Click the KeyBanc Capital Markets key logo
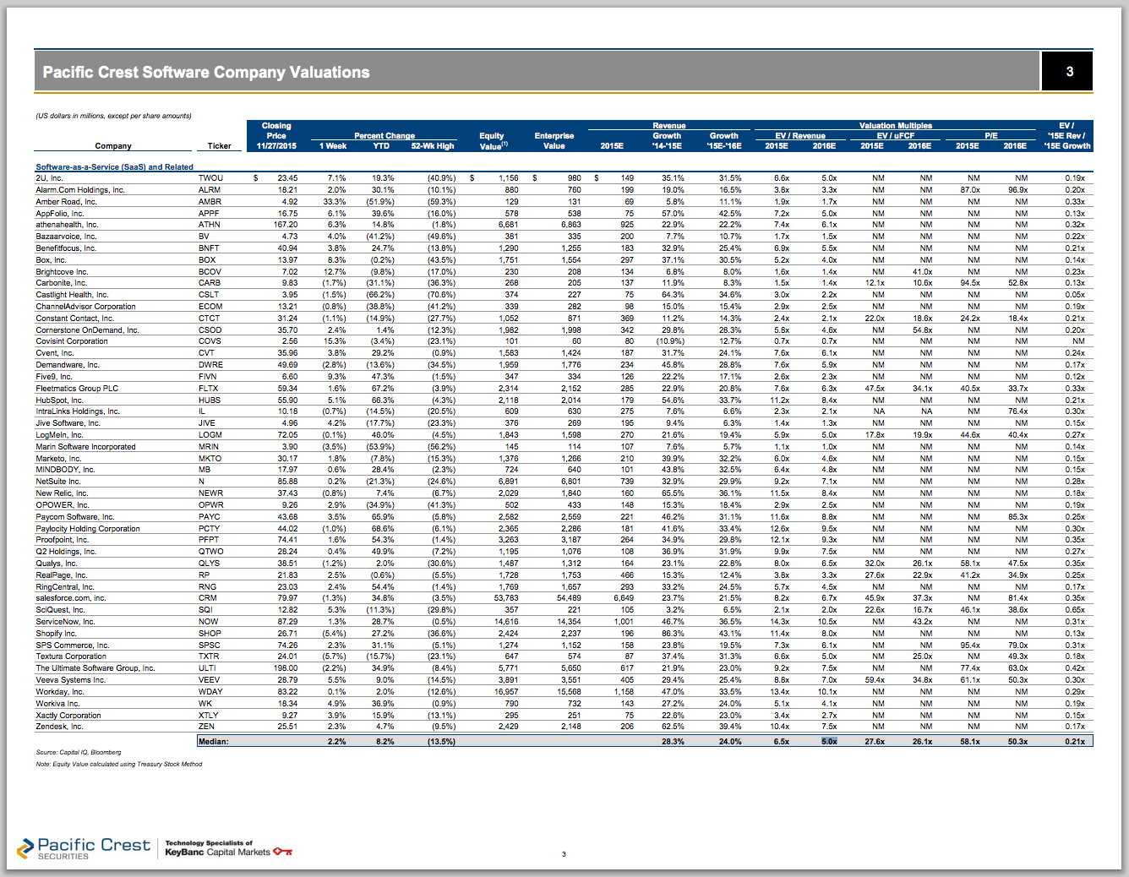This screenshot has height=877, width=1129. point(283,852)
